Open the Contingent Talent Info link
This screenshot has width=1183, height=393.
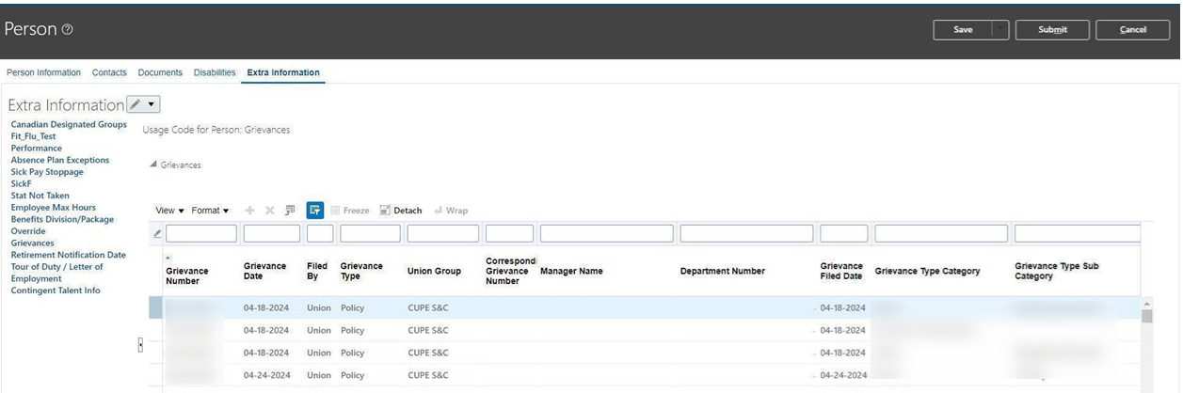pyautogui.click(x=56, y=291)
